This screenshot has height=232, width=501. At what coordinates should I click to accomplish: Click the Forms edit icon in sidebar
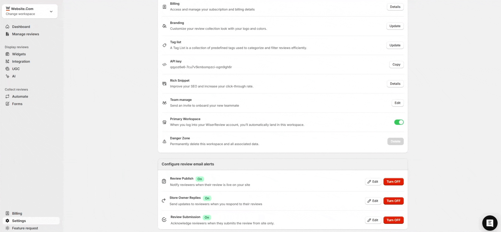coord(7,104)
